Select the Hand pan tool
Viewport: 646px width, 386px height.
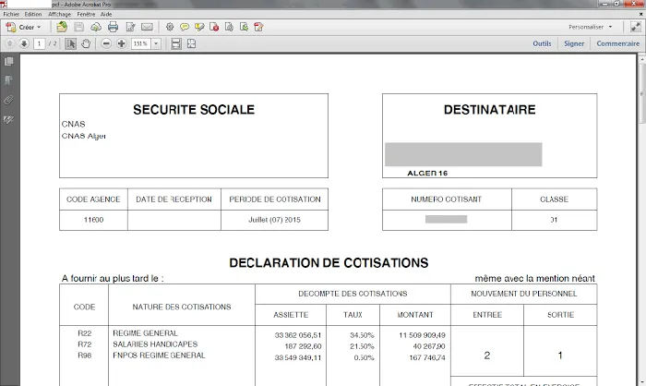(x=87, y=43)
